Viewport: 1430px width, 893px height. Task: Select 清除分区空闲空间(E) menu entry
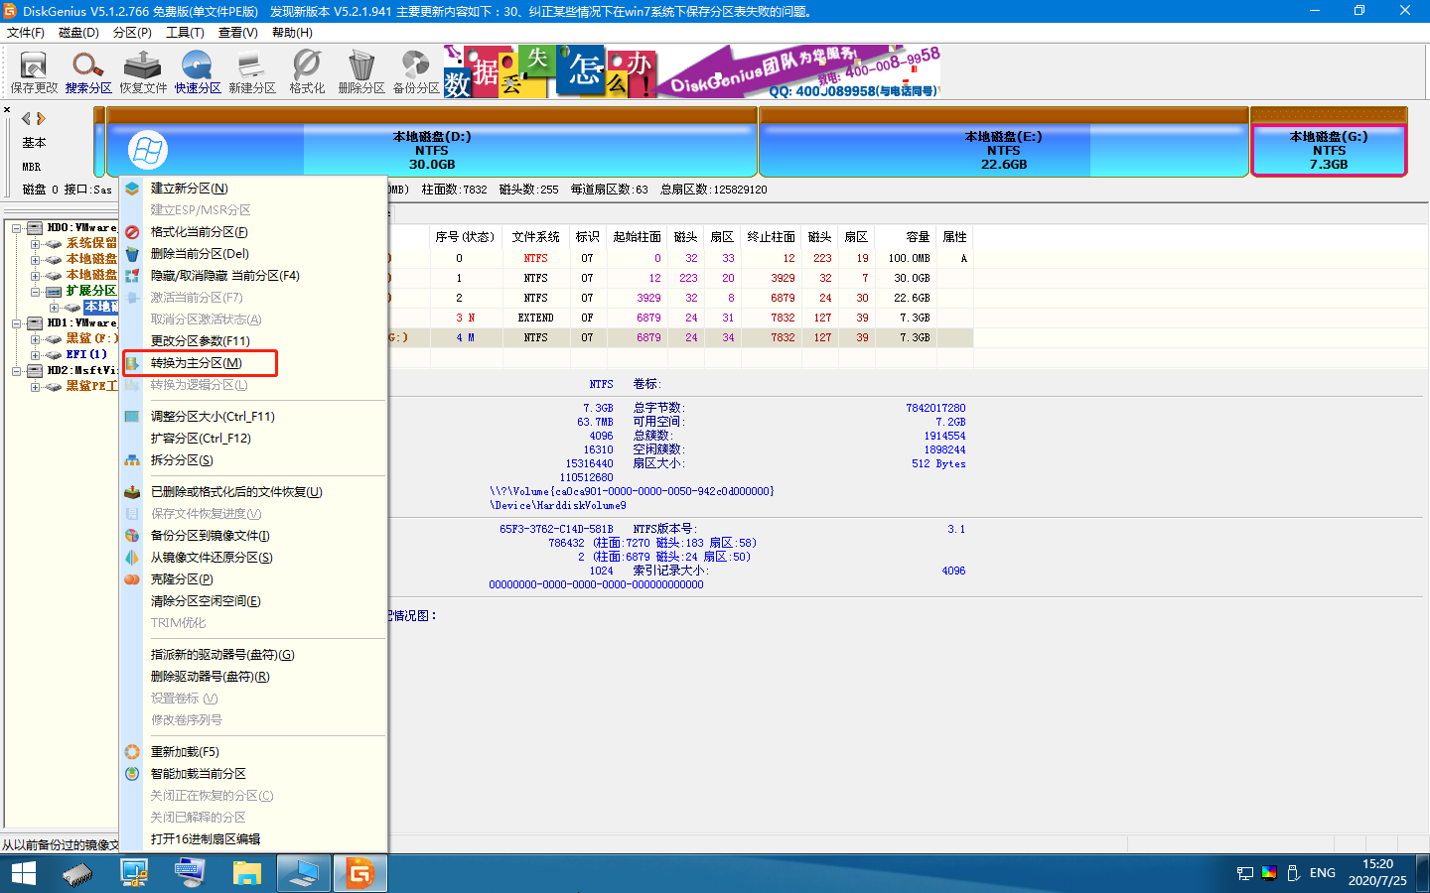[x=253, y=601]
